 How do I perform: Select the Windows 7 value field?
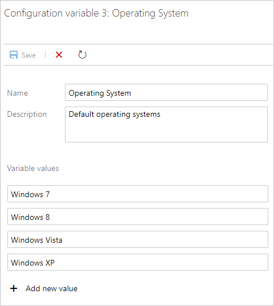pos(138,194)
